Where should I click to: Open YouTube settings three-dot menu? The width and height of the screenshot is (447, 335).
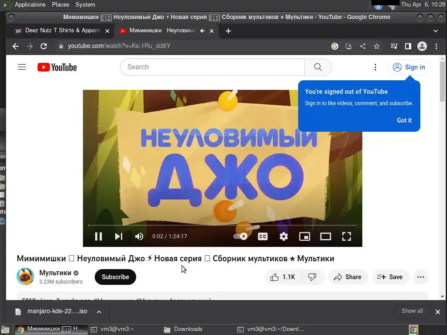click(375, 67)
